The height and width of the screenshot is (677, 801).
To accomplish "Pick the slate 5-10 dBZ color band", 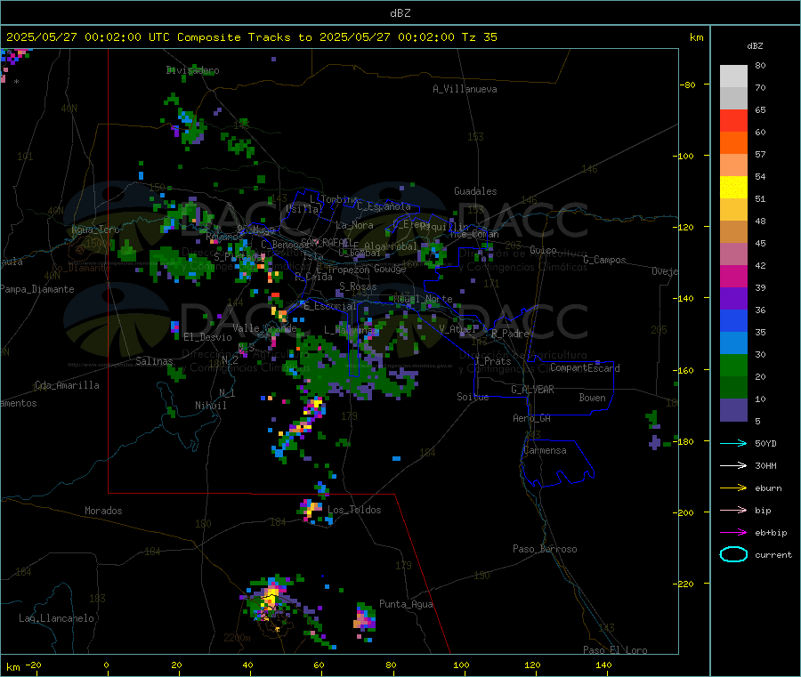I will coord(733,410).
